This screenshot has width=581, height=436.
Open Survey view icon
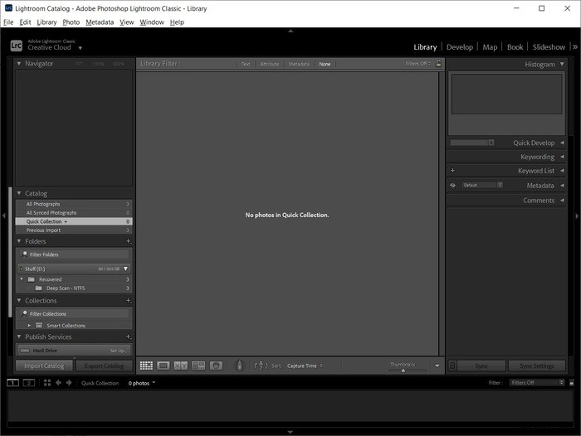198,366
